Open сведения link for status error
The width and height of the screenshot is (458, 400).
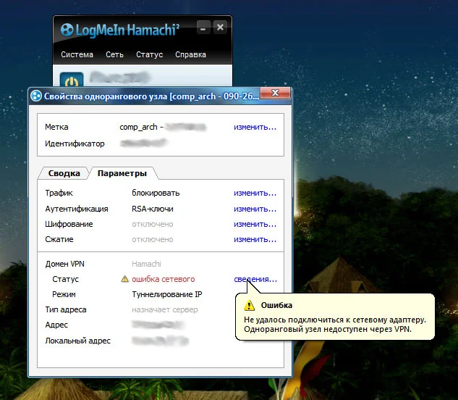tap(255, 279)
